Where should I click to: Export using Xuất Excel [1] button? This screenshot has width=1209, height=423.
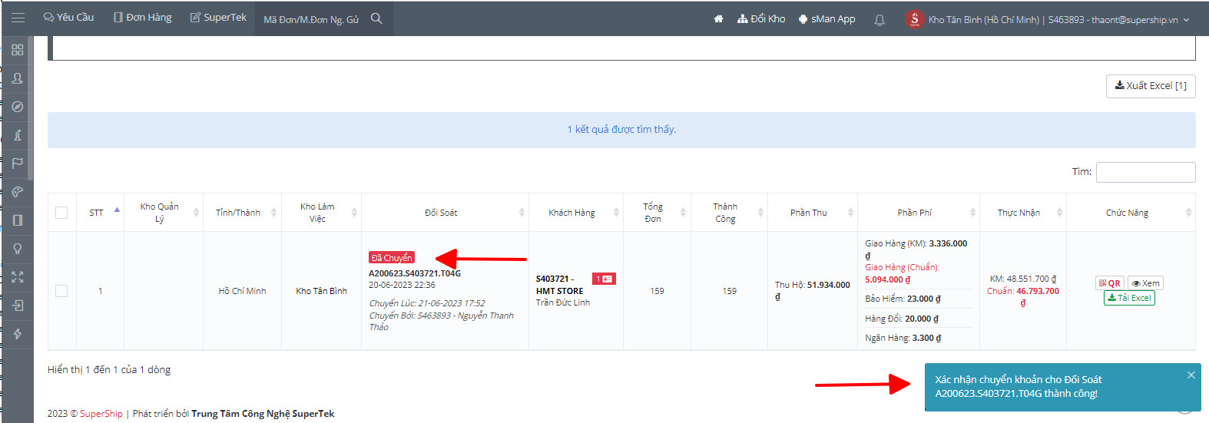pyautogui.click(x=1151, y=86)
